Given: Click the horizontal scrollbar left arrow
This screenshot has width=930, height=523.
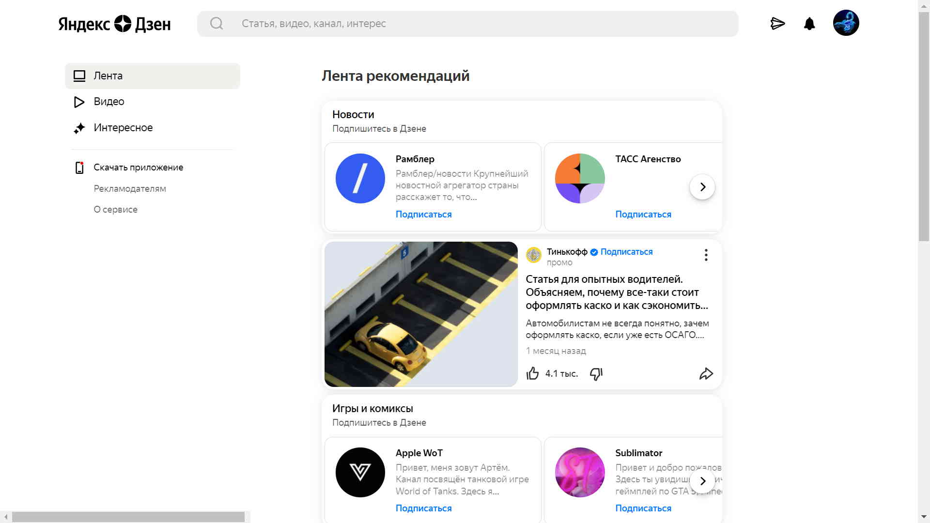Looking at the screenshot, I should [x=5, y=517].
